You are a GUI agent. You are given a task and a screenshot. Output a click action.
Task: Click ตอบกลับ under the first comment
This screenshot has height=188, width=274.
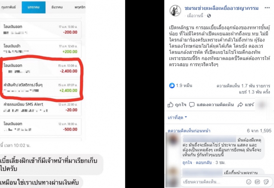coord(203,163)
